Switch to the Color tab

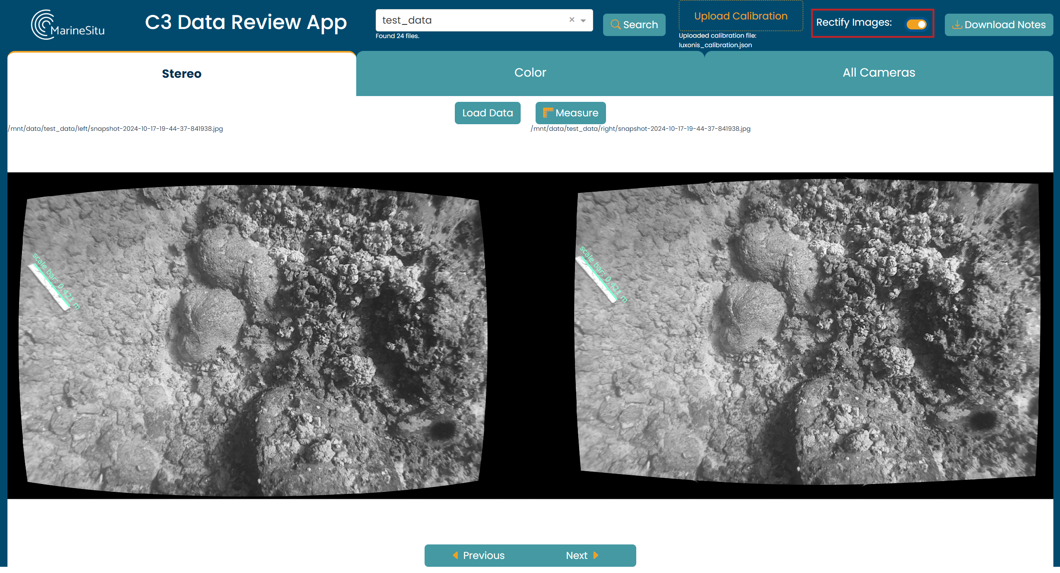click(x=530, y=73)
